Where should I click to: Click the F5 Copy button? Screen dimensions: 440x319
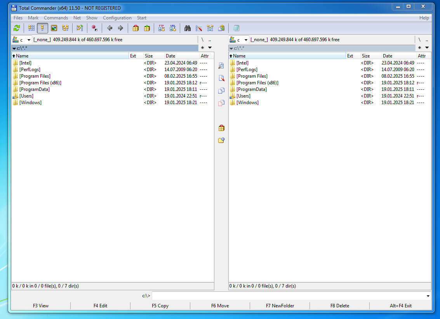160,306
